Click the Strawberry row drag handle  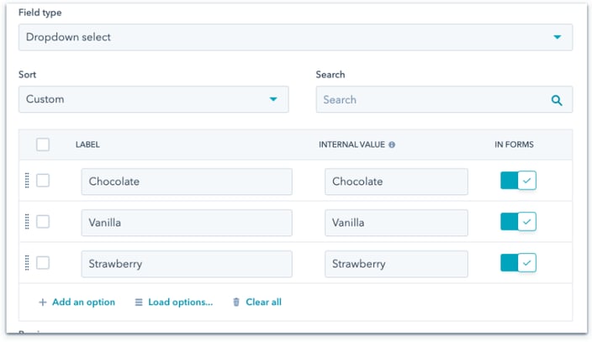[x=27, y=263]
